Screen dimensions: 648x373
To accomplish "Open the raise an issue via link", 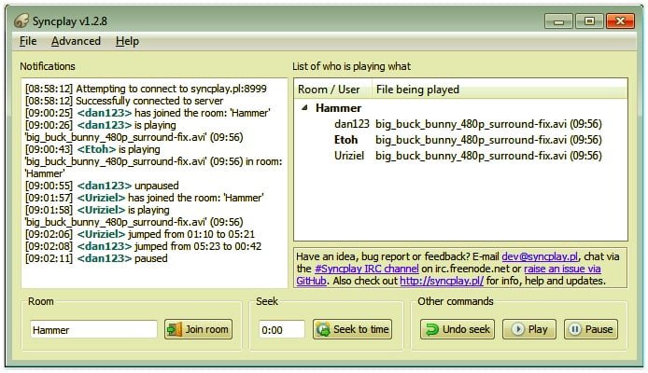I will [562, 269].
